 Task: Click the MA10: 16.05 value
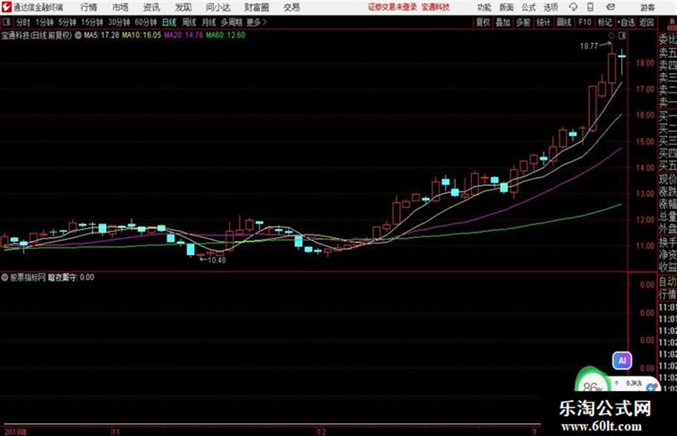pyautogui.click(x=141, y=35)
